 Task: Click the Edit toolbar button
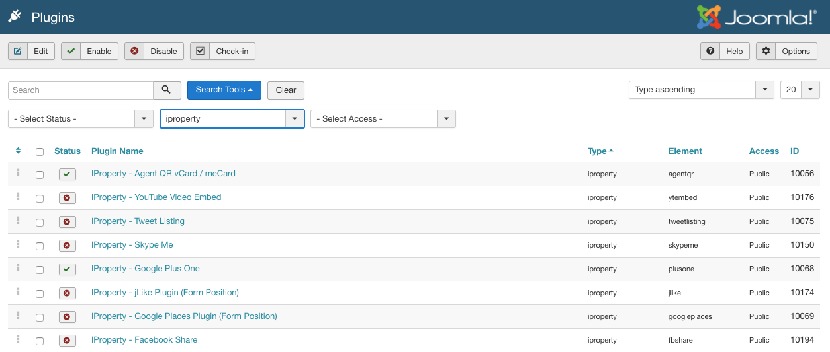point(31,51)
